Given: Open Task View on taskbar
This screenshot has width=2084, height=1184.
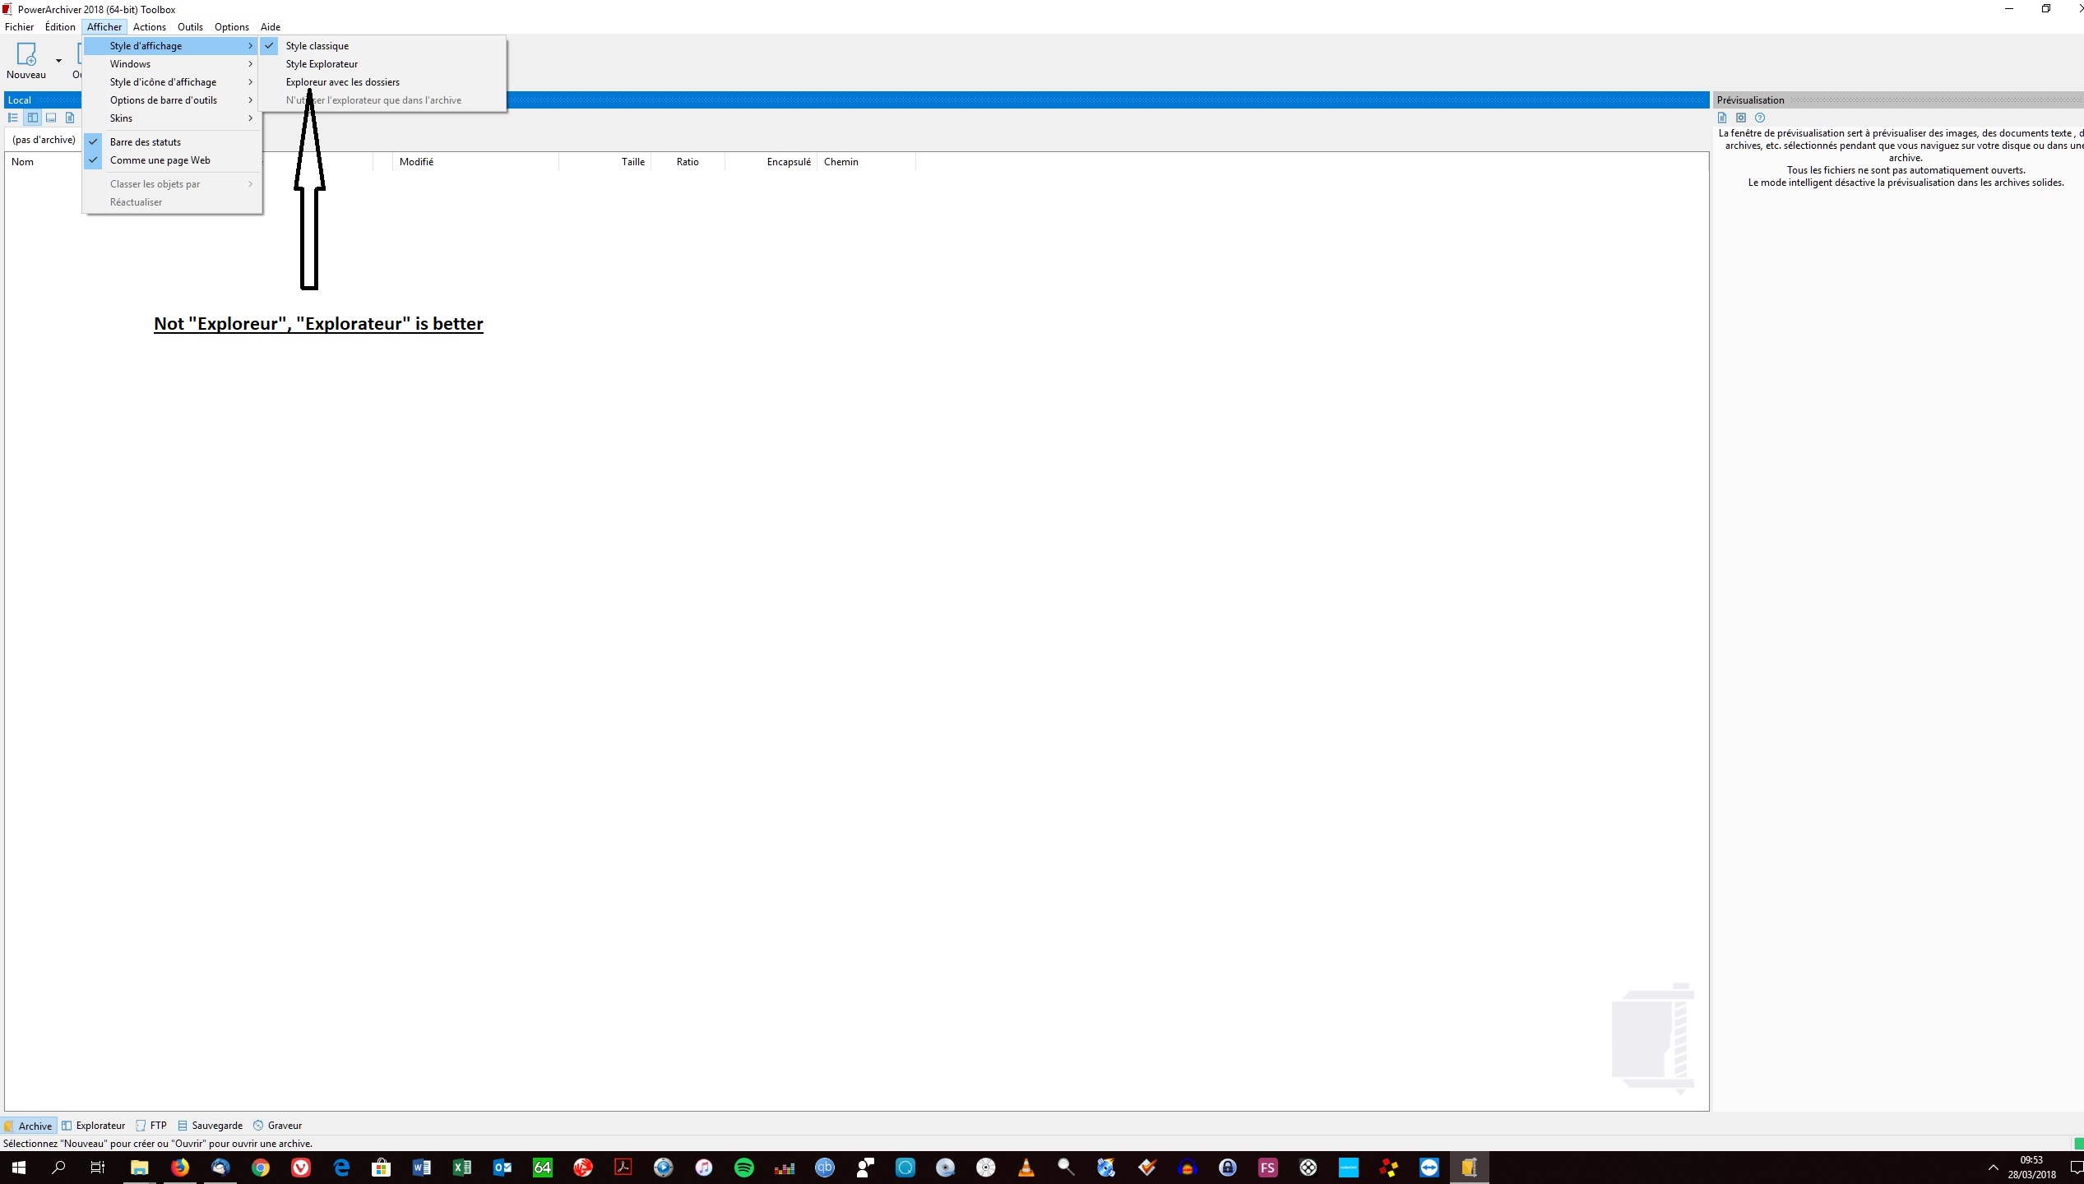Looking at the screenshot, I should (x=97, y=1168).
